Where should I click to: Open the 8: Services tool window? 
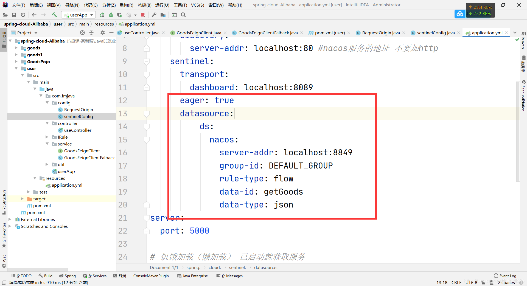tap(95, 276)
